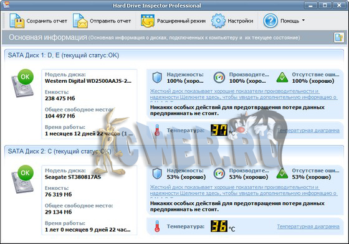Click the blue Help question mark icon

[x=270, y=21]
